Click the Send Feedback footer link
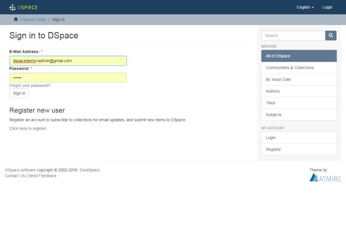The height and width of the screenshot is (227, 346). coord(42,176)
